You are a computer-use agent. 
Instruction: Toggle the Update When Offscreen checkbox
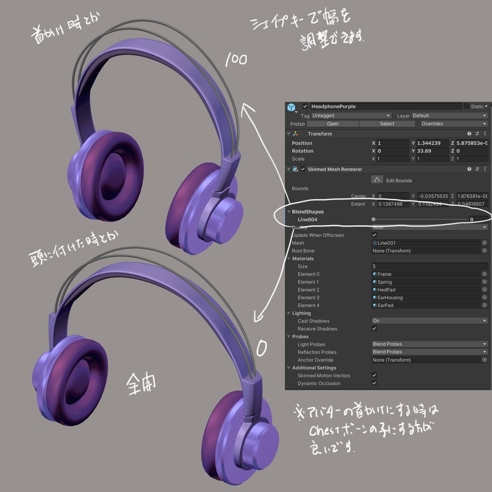click(x=374, y=235)
